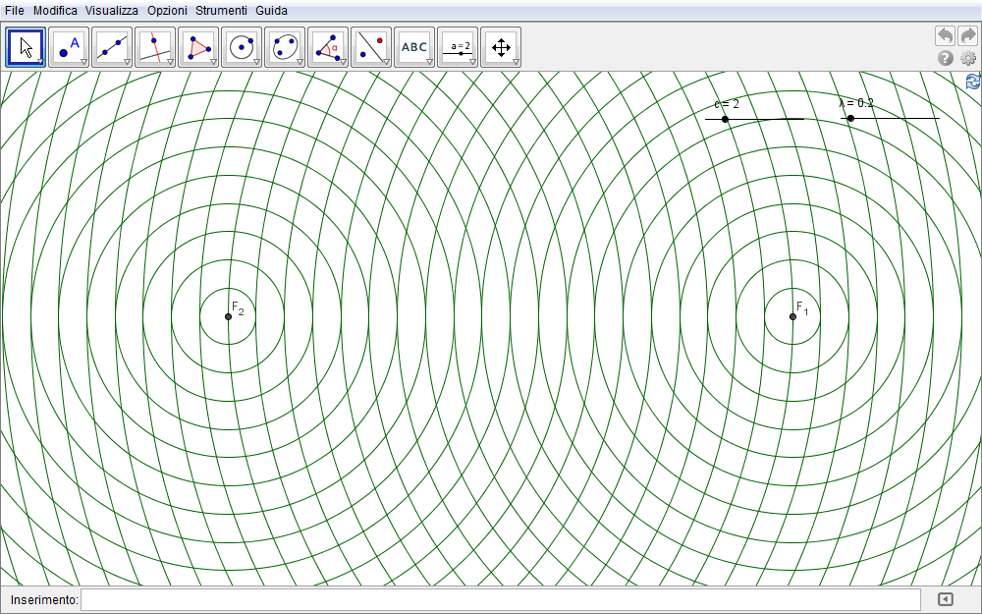Click the Undo arrow button
Screen dimensions: 982x614
[x=945, y=35]
